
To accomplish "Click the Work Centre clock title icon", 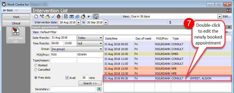I will coord(4,4).
